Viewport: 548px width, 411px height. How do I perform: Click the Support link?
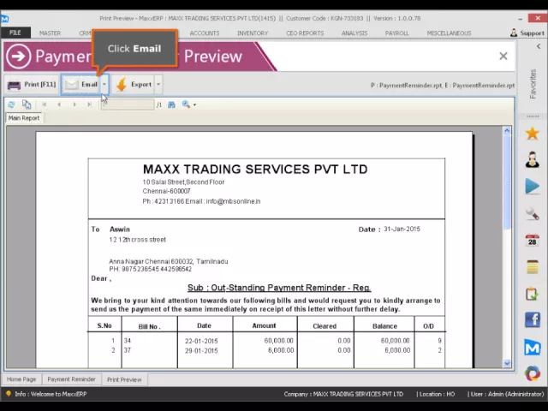pos(527,33)
